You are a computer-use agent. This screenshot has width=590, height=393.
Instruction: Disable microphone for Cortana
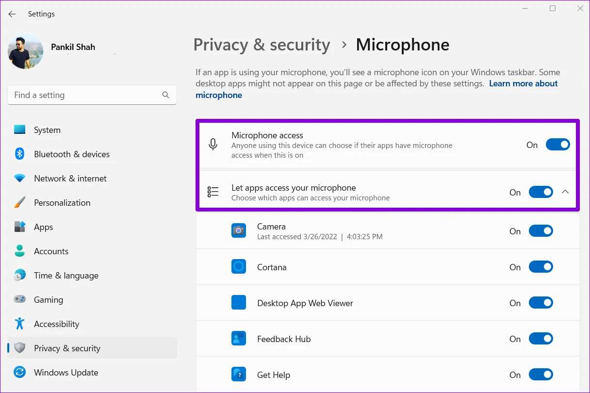[541, 267]
